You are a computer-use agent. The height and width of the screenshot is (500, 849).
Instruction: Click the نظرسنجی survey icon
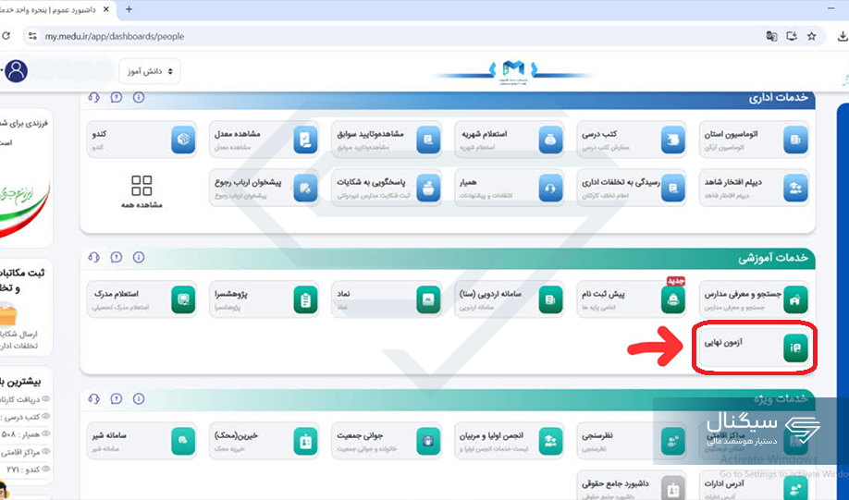coord(673,441)
